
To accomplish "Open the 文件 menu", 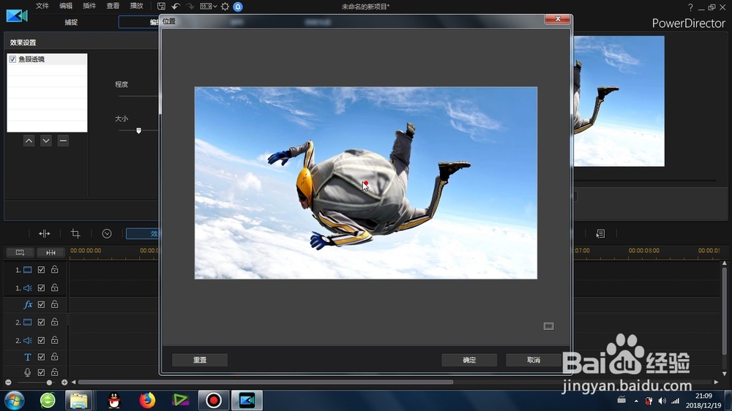I will pyautogui.click(x=42, y=6).
